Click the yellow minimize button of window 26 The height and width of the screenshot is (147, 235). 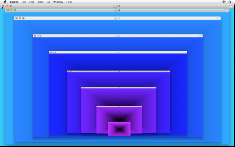[37, 36]
